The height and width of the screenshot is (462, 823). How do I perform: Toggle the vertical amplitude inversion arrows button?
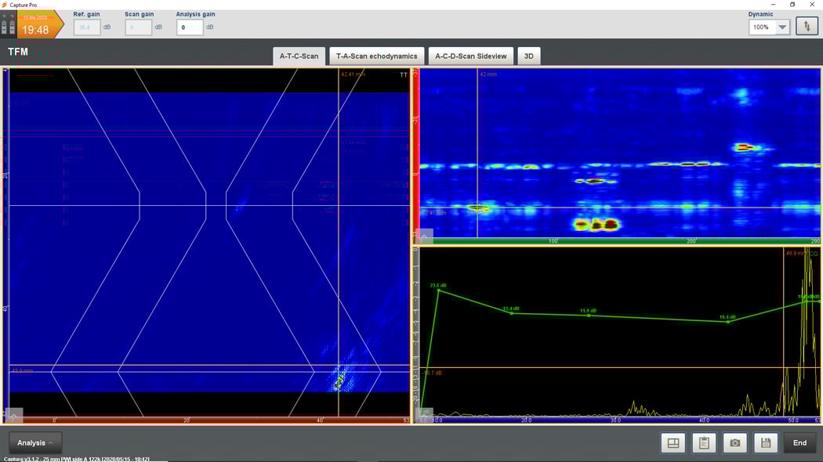pos(807,25)
